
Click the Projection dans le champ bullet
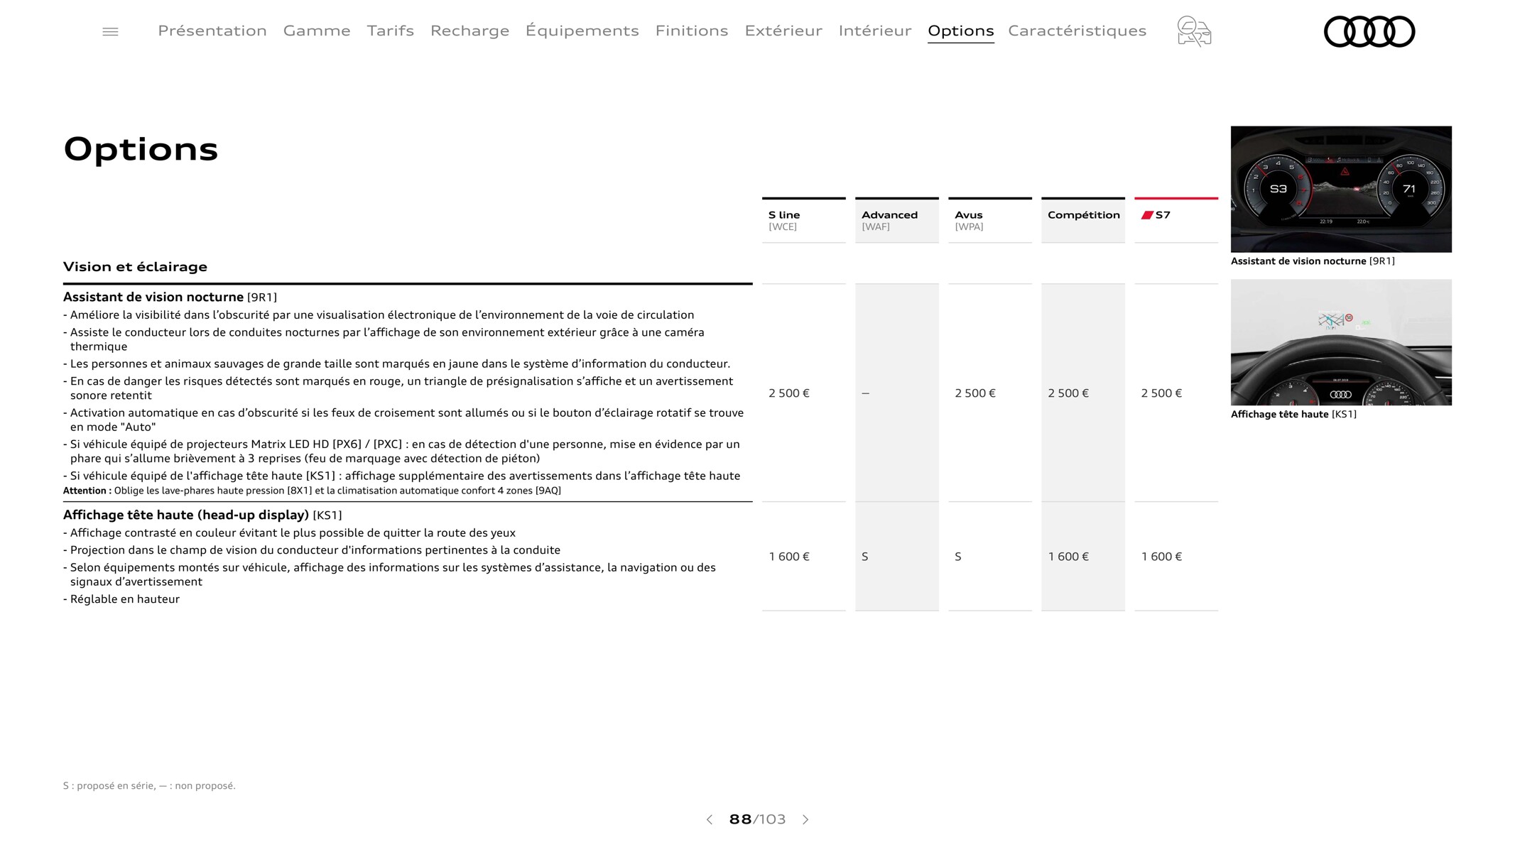[x=312, y=550]
